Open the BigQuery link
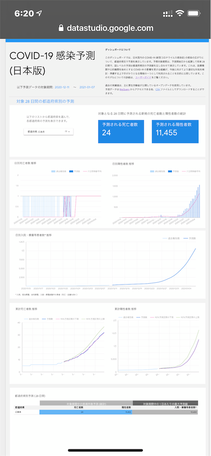The width and height of the screenshot is (211, 456). 124,90
